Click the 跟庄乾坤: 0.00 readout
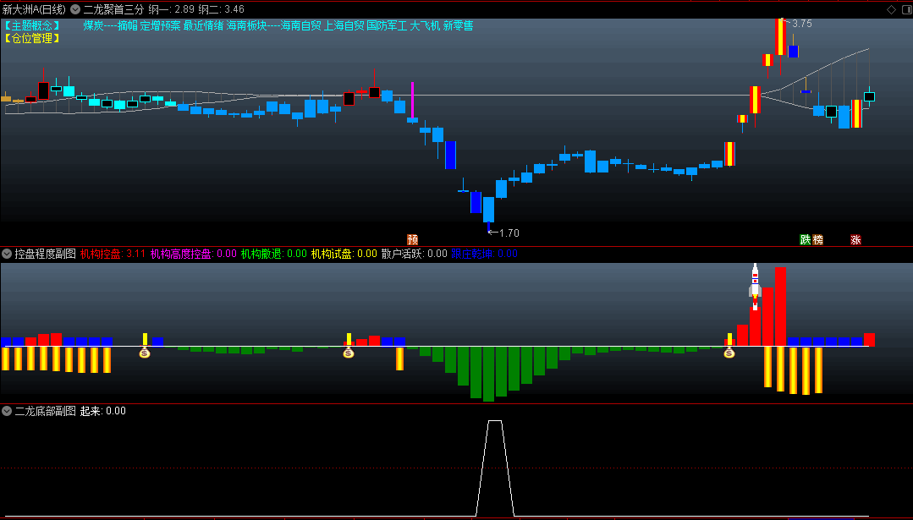Screen dimensions: 913x520 [x=485, y=254]
